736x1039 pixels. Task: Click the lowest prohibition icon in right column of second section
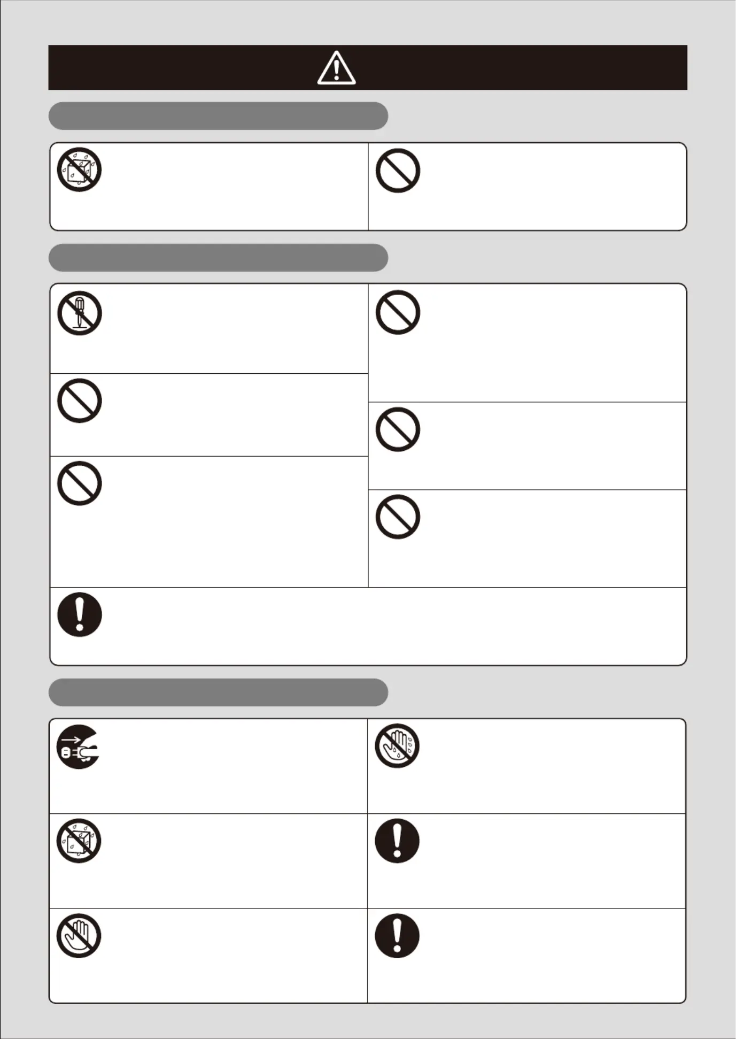[398, 517]
